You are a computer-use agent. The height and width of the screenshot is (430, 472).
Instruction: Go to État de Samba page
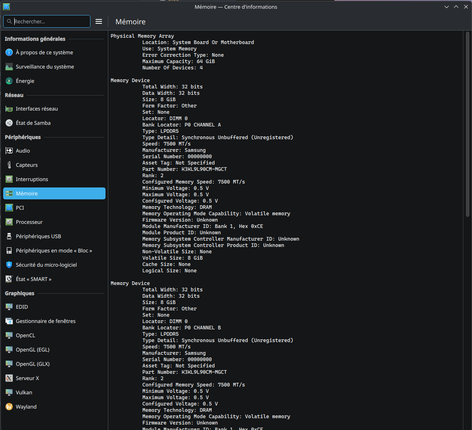click(x=54, y=123)
